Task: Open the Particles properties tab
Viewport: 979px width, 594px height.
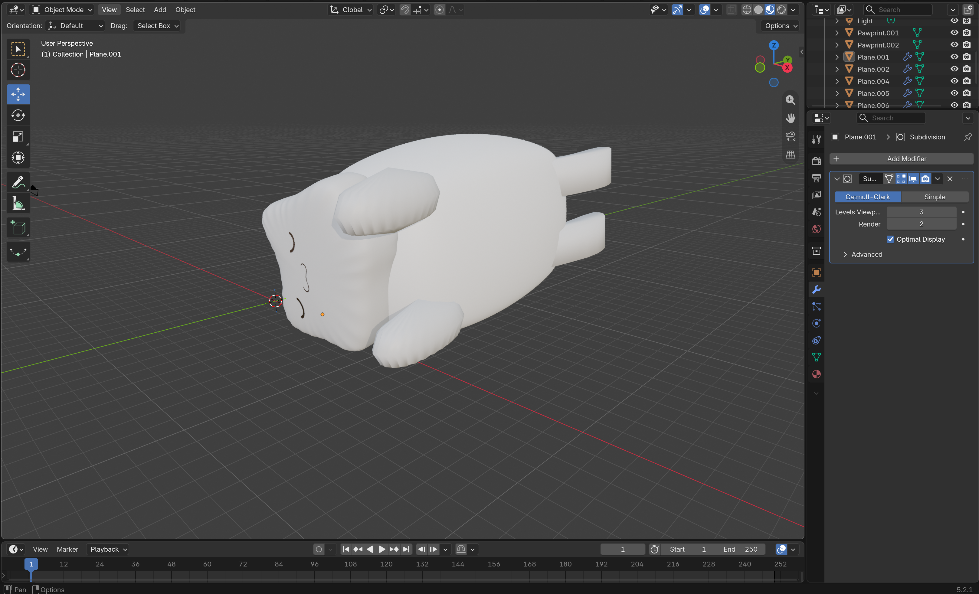Action: pyautogui.click(x=817, y=306)
